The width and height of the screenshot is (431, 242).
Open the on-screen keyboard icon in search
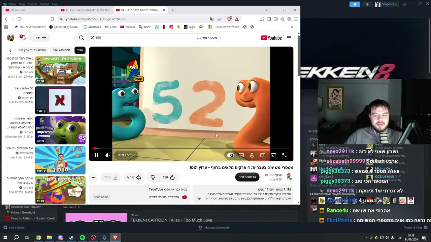pyautogui.click(x=98, y=38)
